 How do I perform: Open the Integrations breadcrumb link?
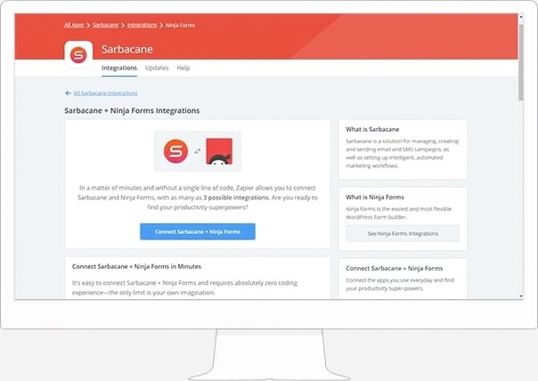coord(142,25)
